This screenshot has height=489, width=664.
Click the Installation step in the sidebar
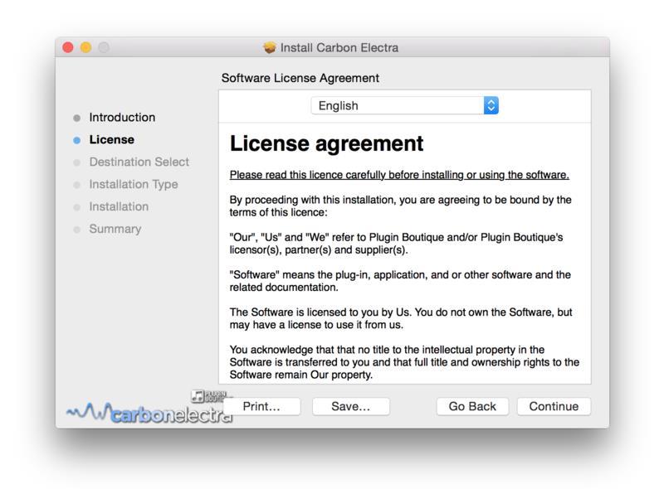119,206
